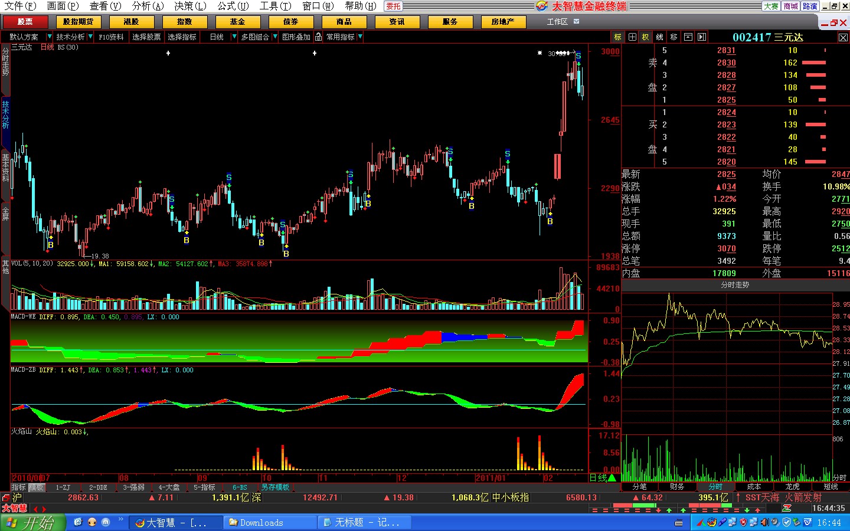This screenshot has height=531, width=850.
Task: Toggle the 指标 mode tab at bottom
Action: (x=19, y=487)
